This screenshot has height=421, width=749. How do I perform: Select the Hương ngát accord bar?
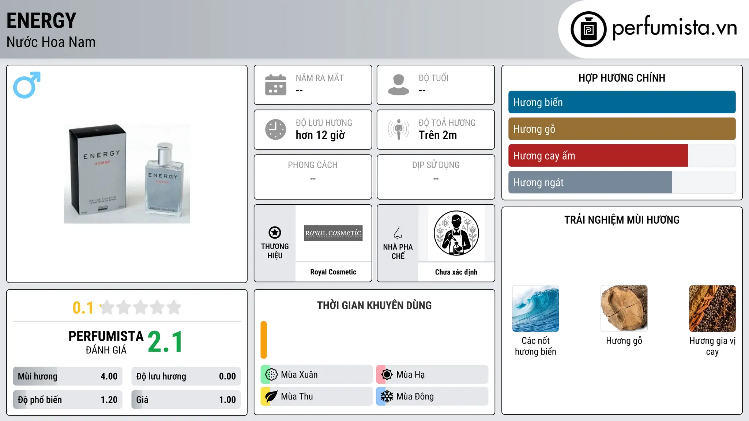(622, 182)
